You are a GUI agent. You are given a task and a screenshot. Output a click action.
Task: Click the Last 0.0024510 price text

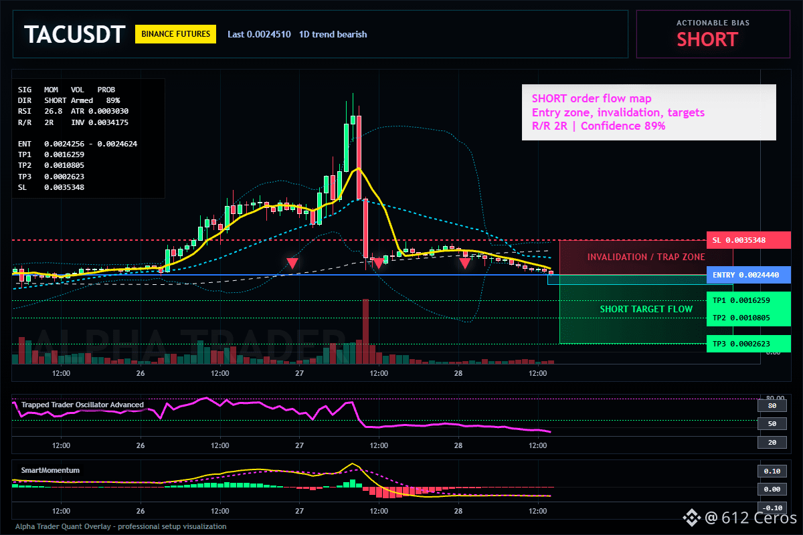coord(259,34)
